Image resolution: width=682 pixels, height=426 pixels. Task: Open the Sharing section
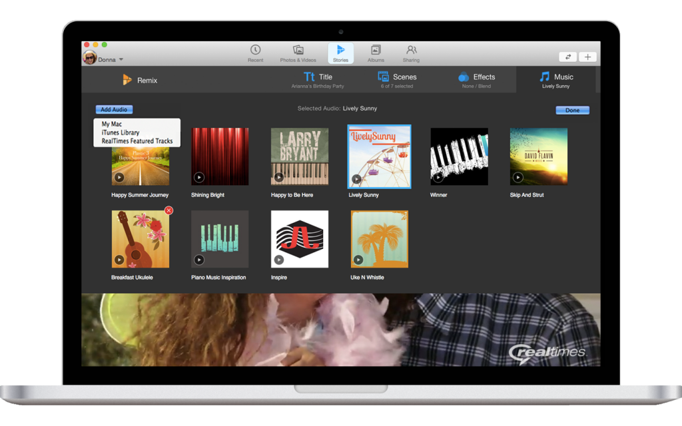[412, 51]
